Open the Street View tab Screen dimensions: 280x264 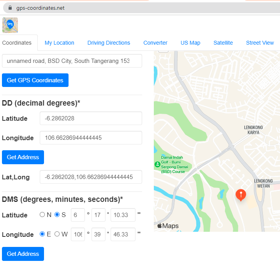coord(260,43)
